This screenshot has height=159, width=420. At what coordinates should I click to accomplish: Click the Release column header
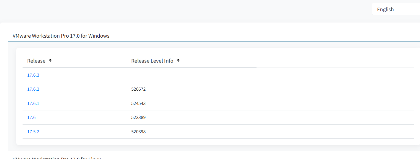coord(36,61)
